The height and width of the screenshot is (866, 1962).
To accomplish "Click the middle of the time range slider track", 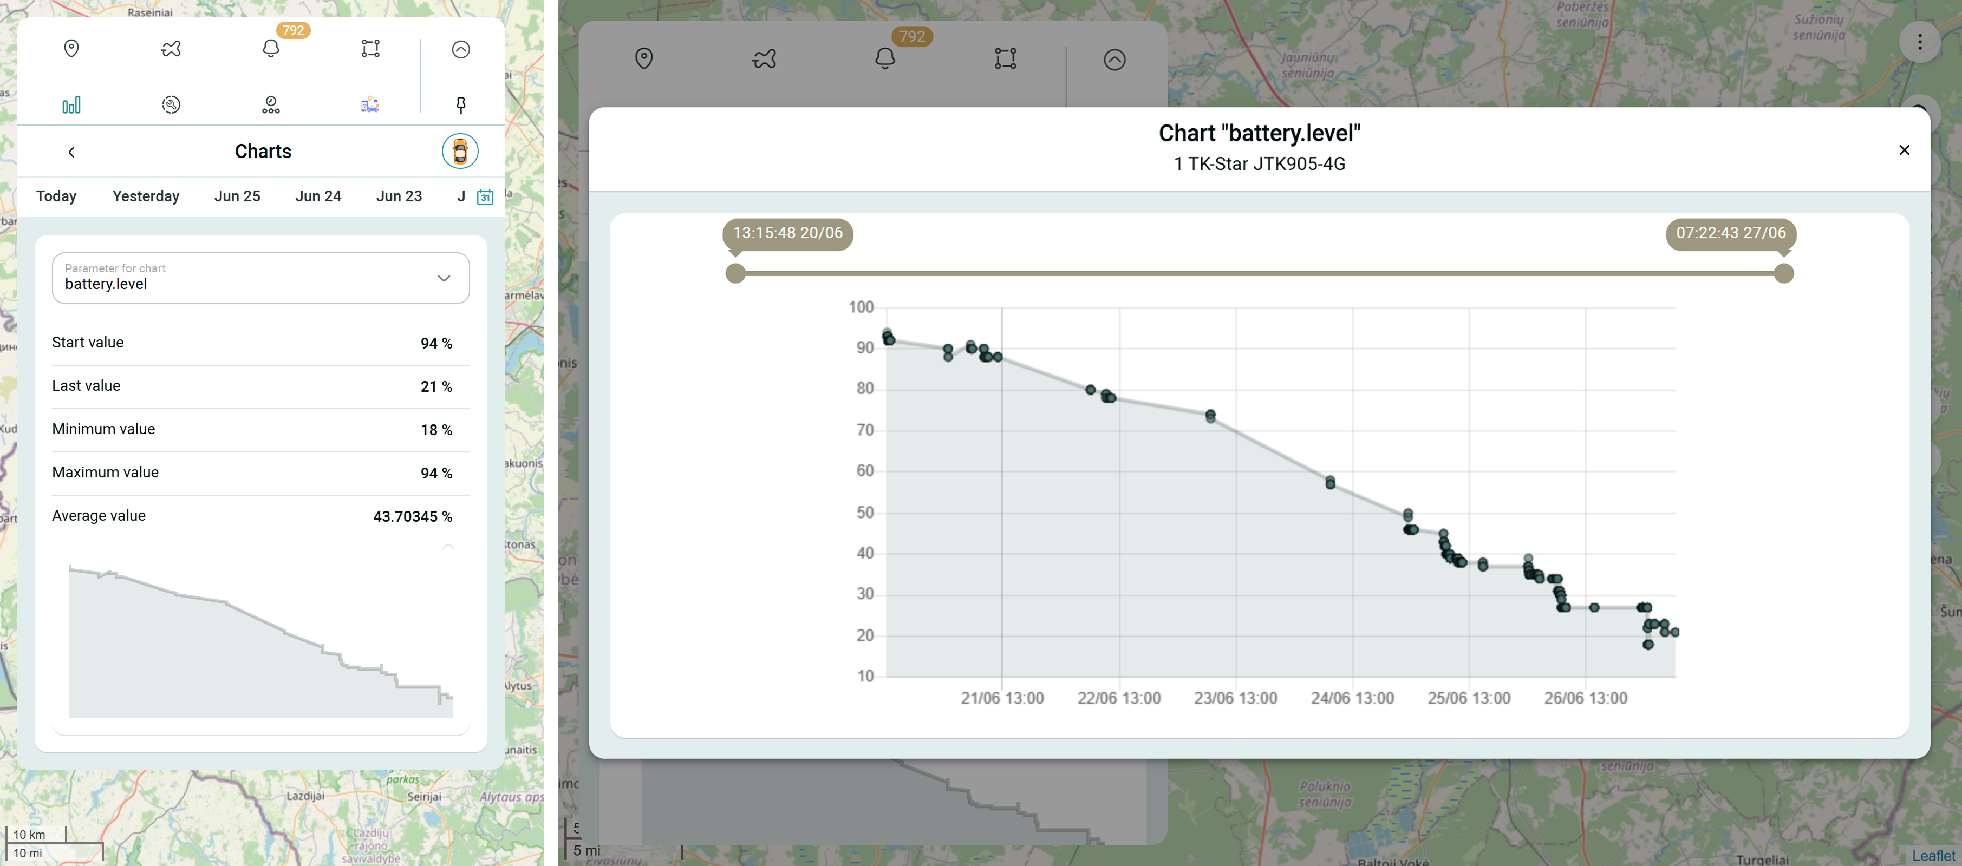I will 1259,273.
